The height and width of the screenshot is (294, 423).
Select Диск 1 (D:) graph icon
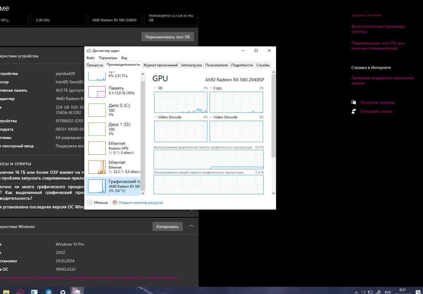(97, 129)
